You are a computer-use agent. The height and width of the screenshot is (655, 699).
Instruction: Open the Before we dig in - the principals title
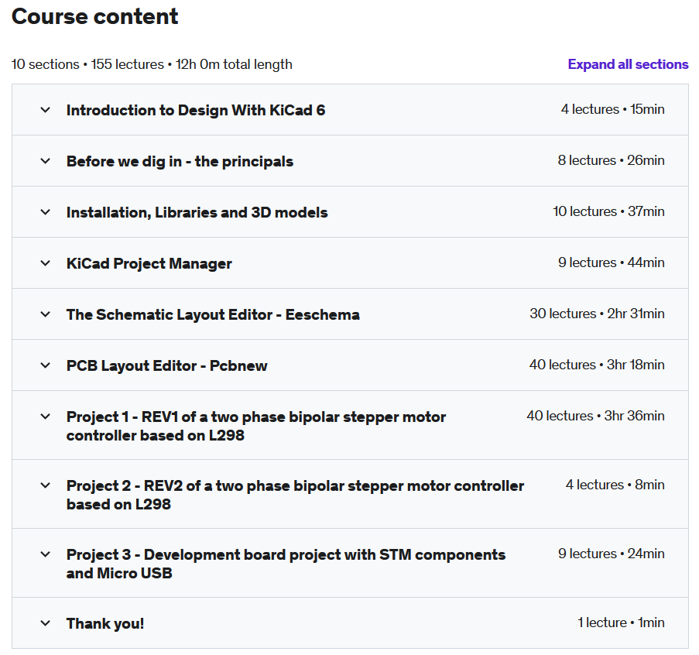pyautogui.click(x=180, y=161)
